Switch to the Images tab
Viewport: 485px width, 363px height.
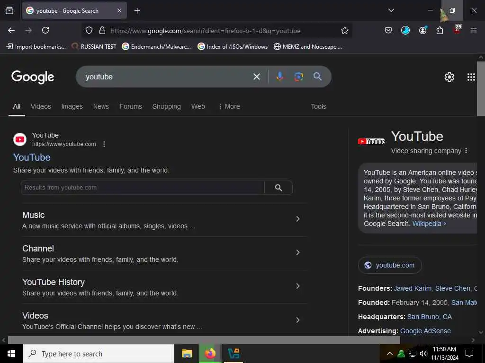tap(72, 106)
